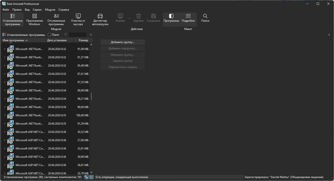This screenshot has height=181, width=334.
Task: Click installer icon of the 89,08 МБ row
Action: click(x=11, y=90)
